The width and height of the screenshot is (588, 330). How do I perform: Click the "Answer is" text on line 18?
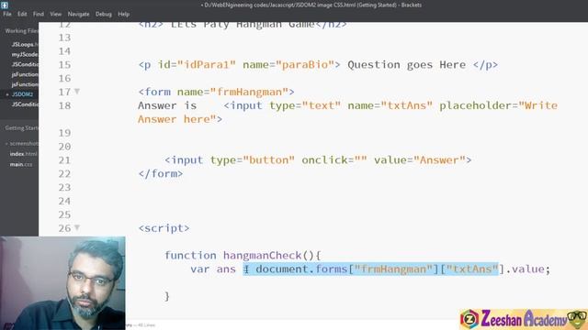pyautogui.click(x=167, y=105)
